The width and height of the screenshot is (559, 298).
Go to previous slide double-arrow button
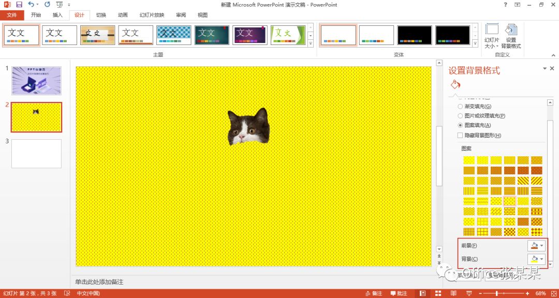pos(439,256)
